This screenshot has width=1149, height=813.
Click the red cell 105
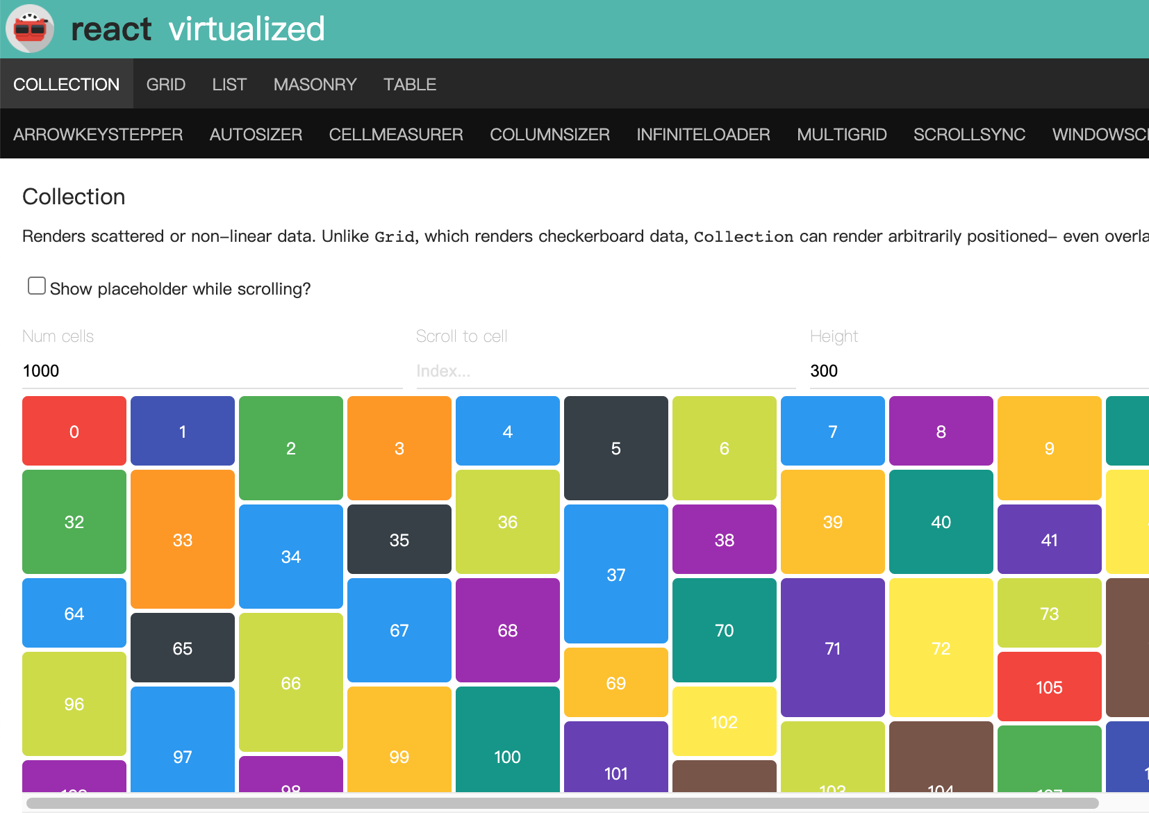[1050, 687]
